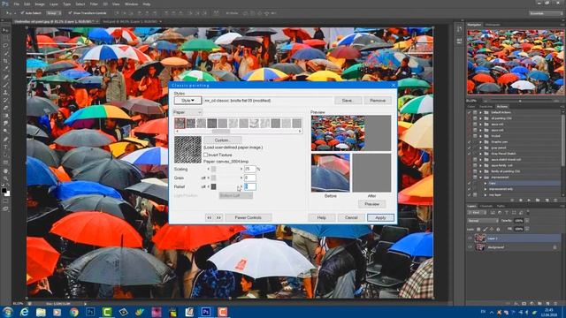This screenshot has width=566, height=318.
Task: Select the History Brush tool
Action: [x=5, y=100]
